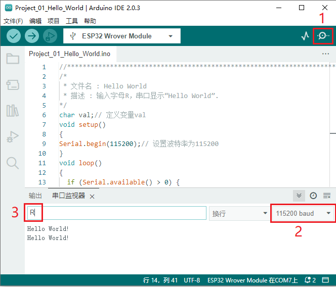Open the 工具 menu
The image size is (336, 287).
[x=72, y=21]
